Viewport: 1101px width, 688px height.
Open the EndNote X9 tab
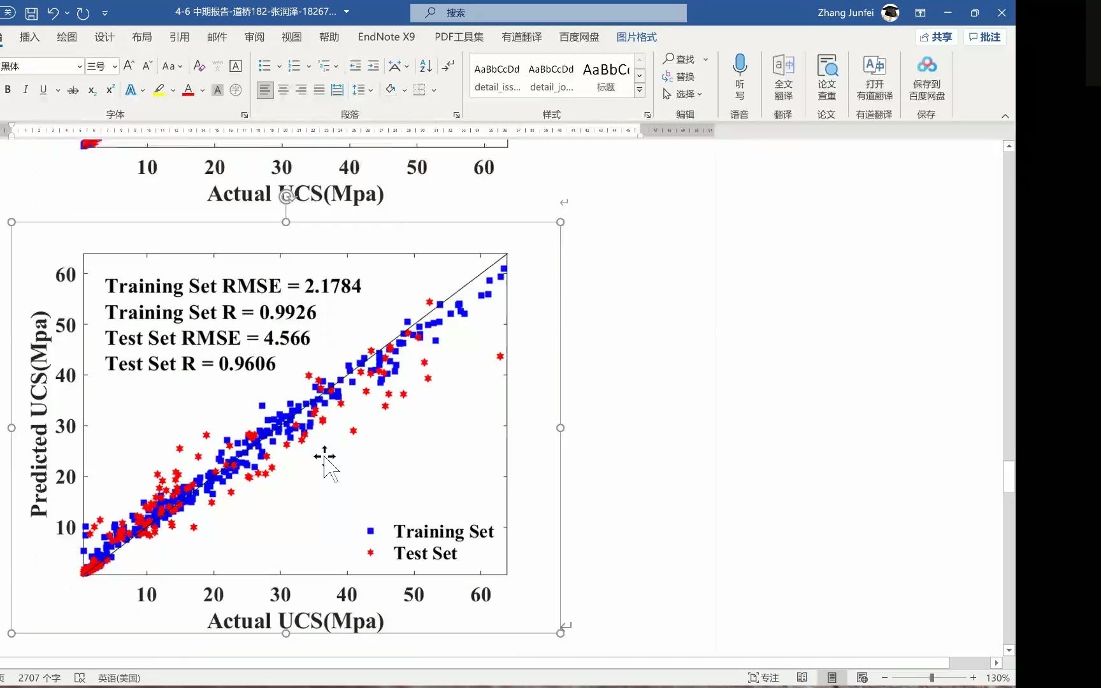pyautogui.click(x=386, y=37)
